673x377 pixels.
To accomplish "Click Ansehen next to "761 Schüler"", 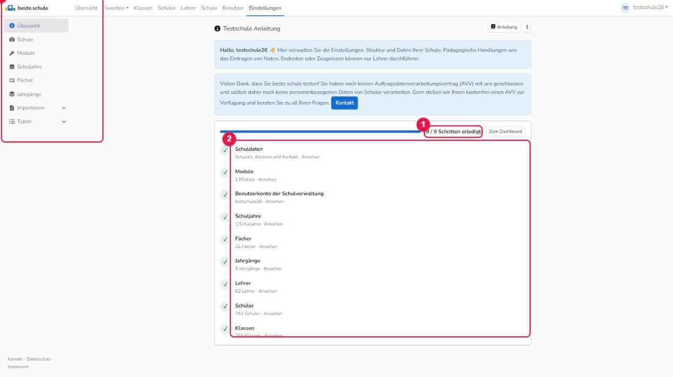I will tap(272, 313).
